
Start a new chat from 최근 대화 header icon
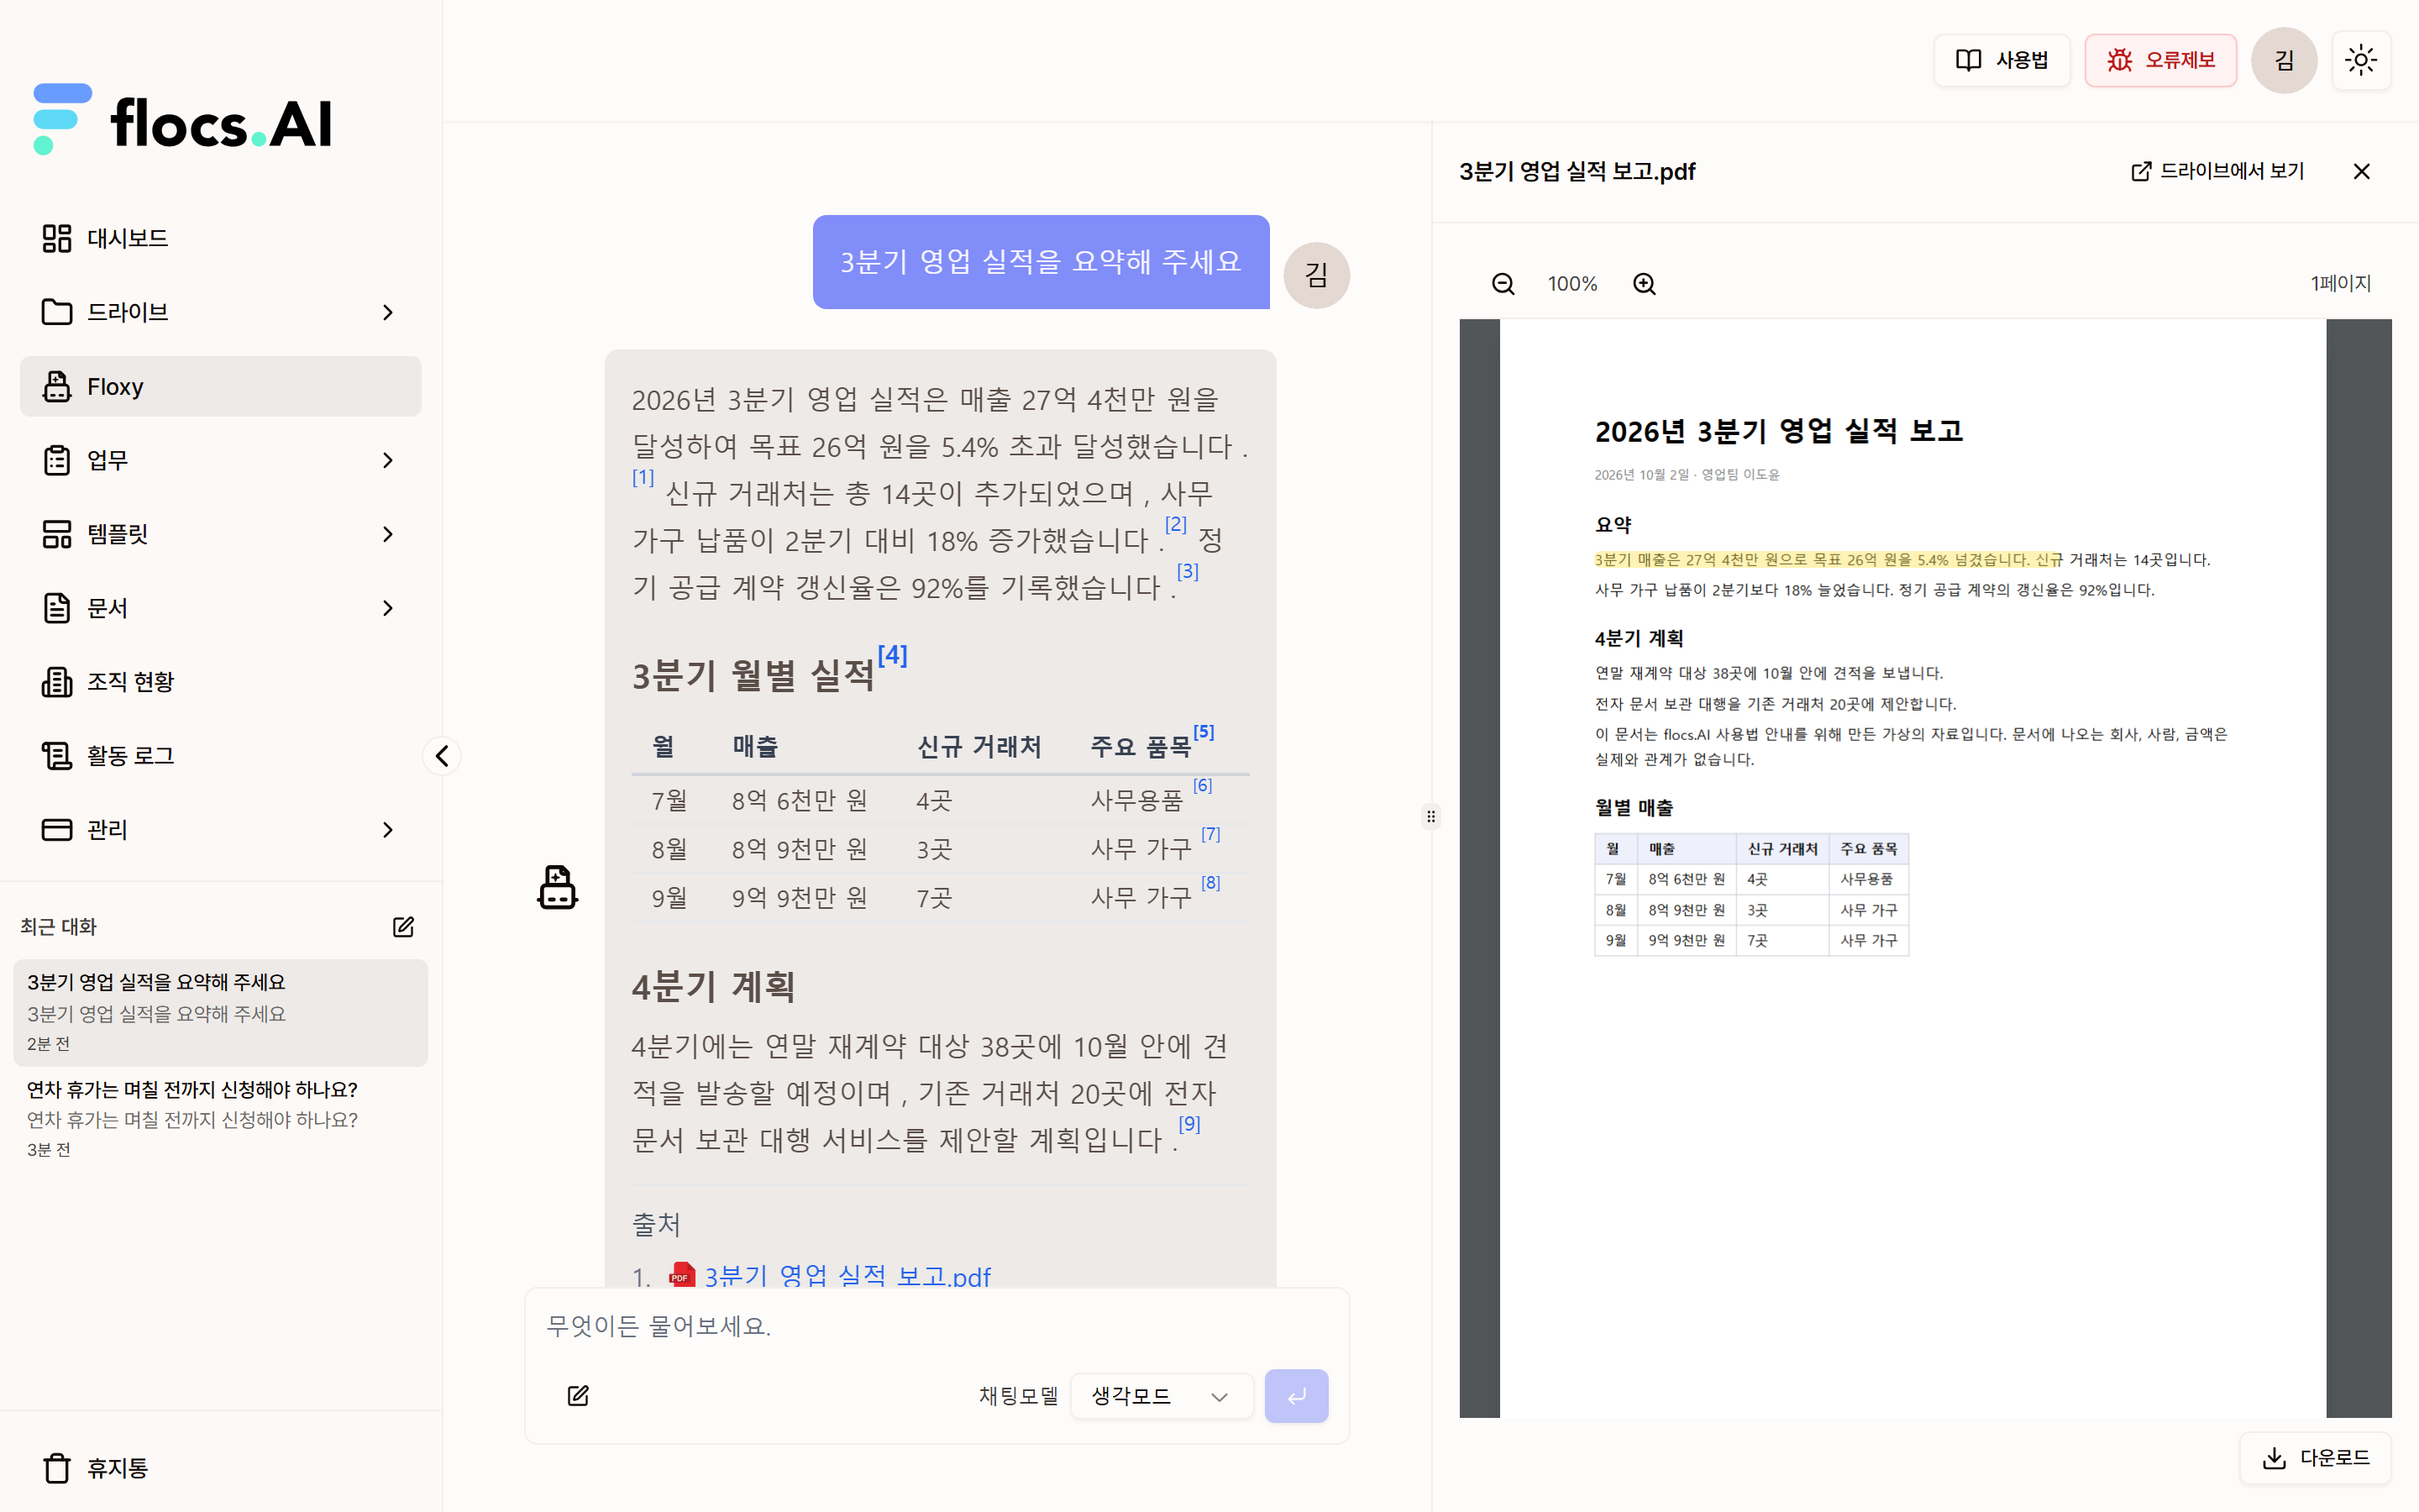point(403,927)
